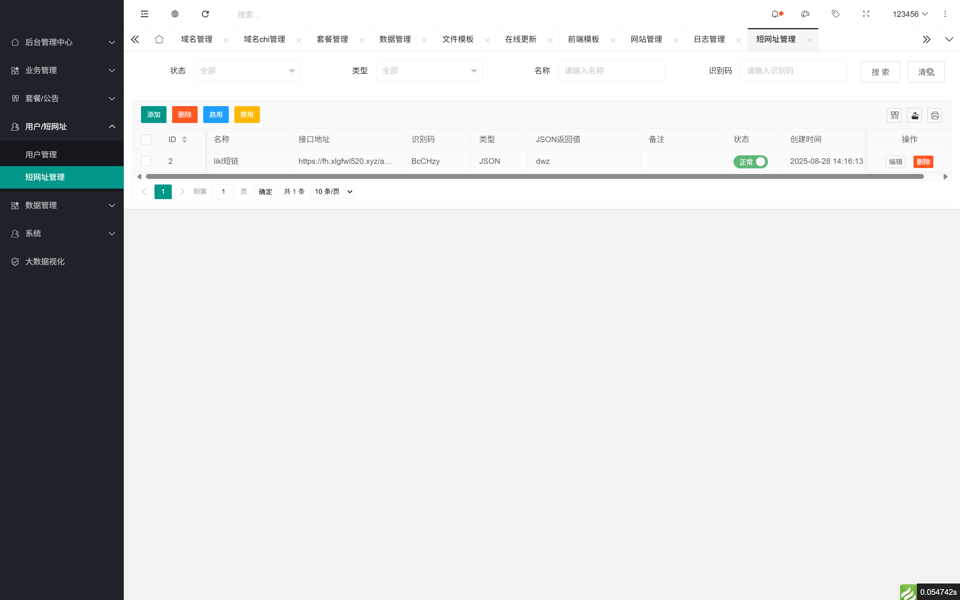This screenshot has height=600, width=960.
Task: Click the 添加 button to add a record
Action: click(x=153, y=114)
